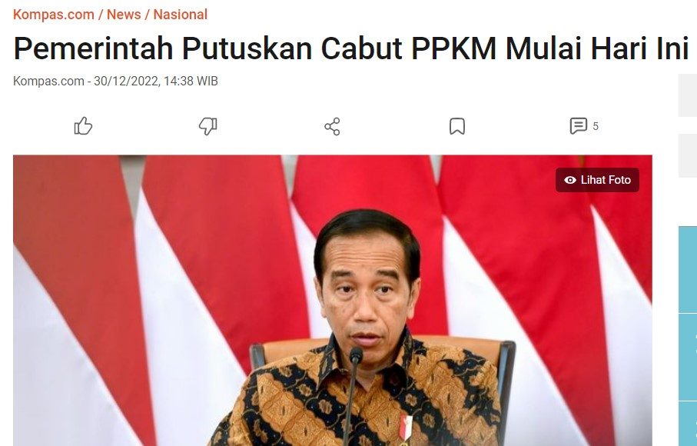Click the topmost blue sidebar panel
Viewport: 697px width, 446px height.
[688, 269]
